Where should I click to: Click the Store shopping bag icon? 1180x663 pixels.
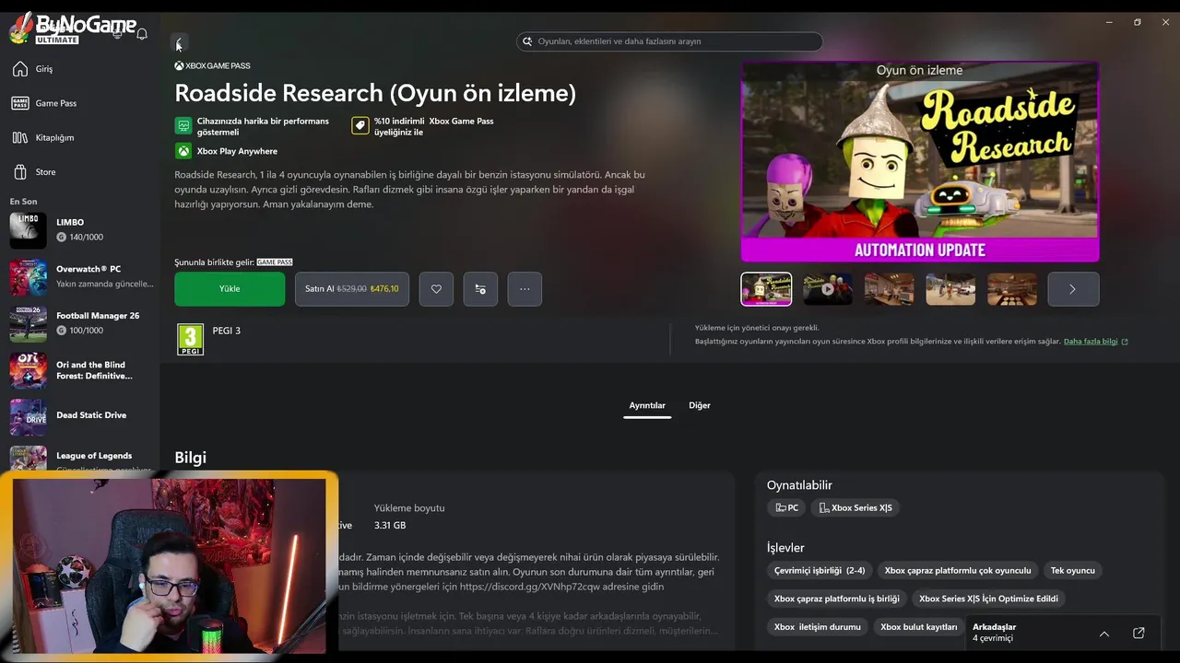20,172
